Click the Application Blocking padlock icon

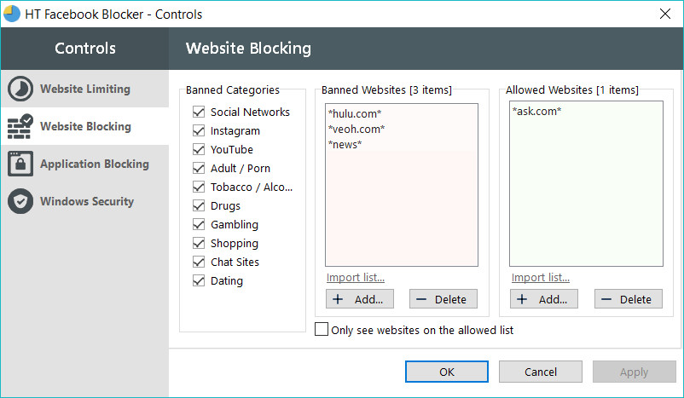coord(20,164)
